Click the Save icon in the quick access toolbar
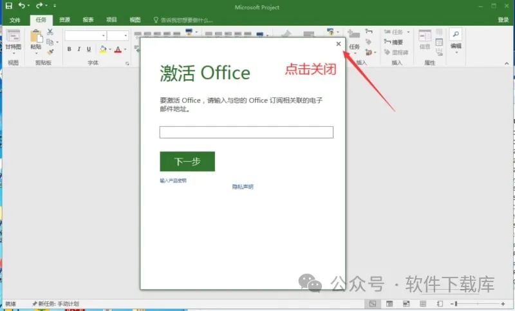Screen dimensions: 515x311 [9, 6]
